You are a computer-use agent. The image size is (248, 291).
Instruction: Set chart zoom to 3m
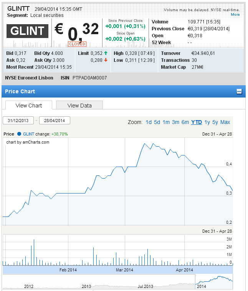point(175,122)
